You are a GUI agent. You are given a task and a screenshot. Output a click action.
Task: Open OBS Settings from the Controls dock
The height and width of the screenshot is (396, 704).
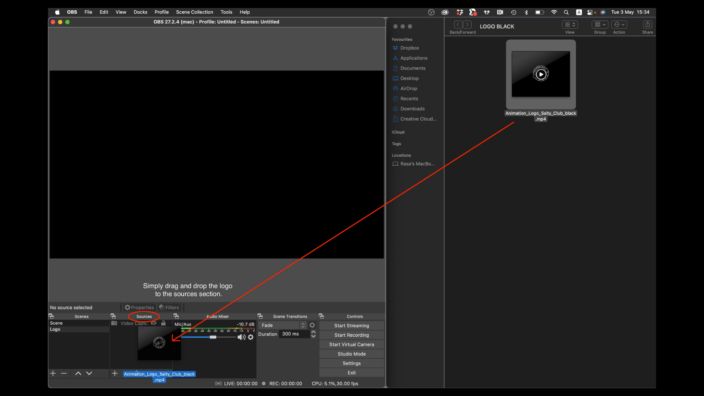point(352,363)
